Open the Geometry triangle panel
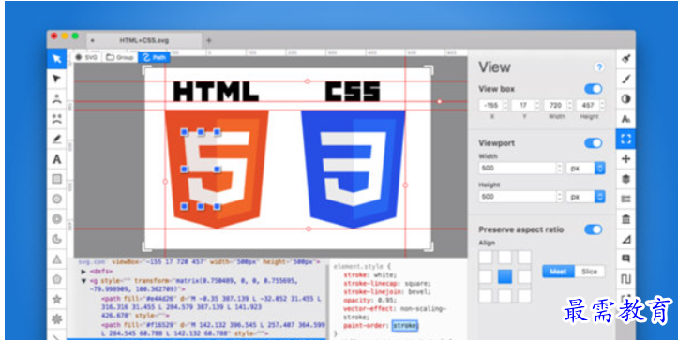The height and width of the screenshot is (340, 678). point(625,239)
